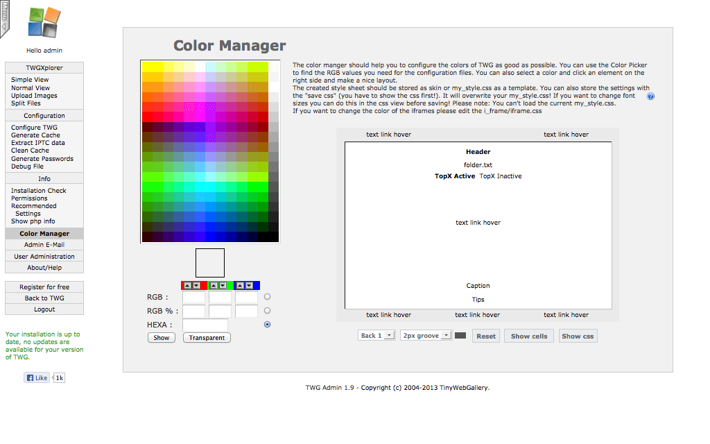The height and width of the screenshot is (444, 710).
Task: Click the Transparent button
Action: click(207, 338)
